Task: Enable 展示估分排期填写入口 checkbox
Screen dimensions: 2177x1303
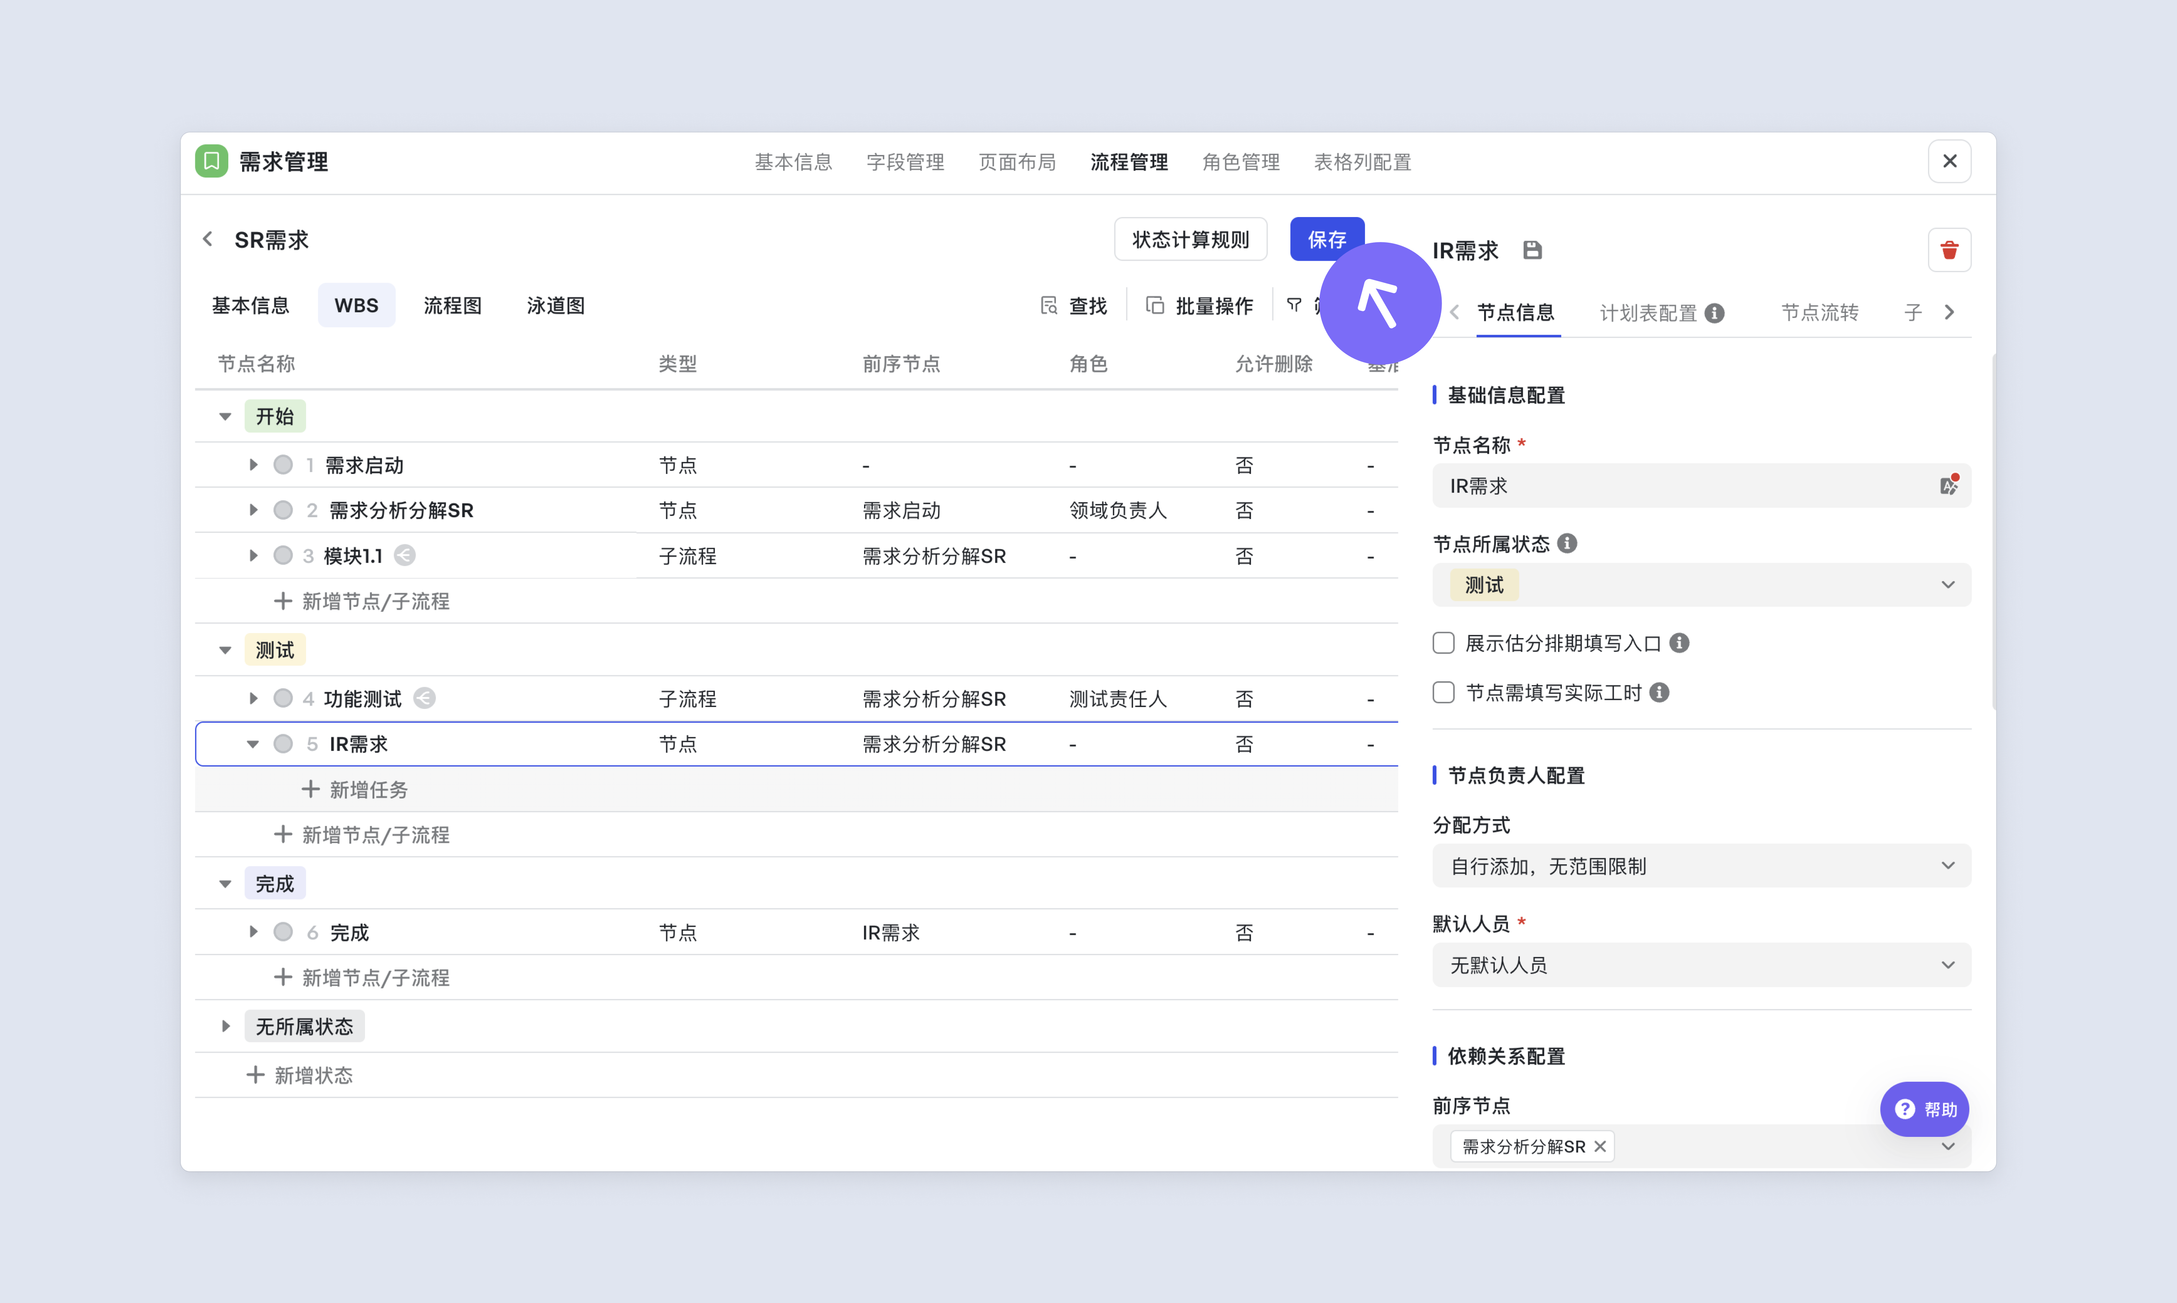Action: tap(1444, 643)
